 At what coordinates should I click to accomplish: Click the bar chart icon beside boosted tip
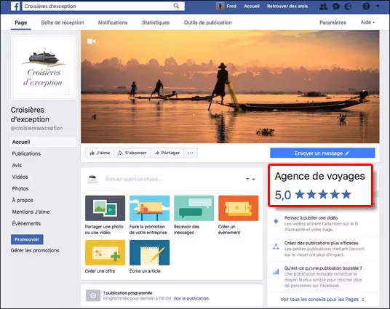(276, 272)
